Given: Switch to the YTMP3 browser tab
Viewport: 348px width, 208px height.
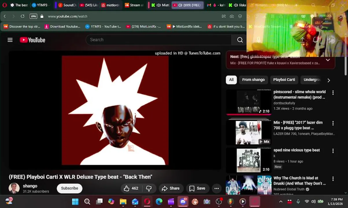Looking at the screenshot, I should pyautogui.click(x=40, y=5).
